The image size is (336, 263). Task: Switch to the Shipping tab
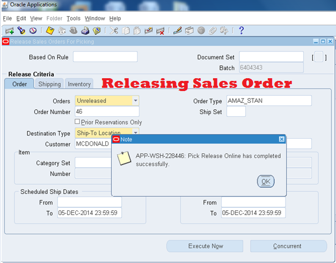tap(49, 84)
